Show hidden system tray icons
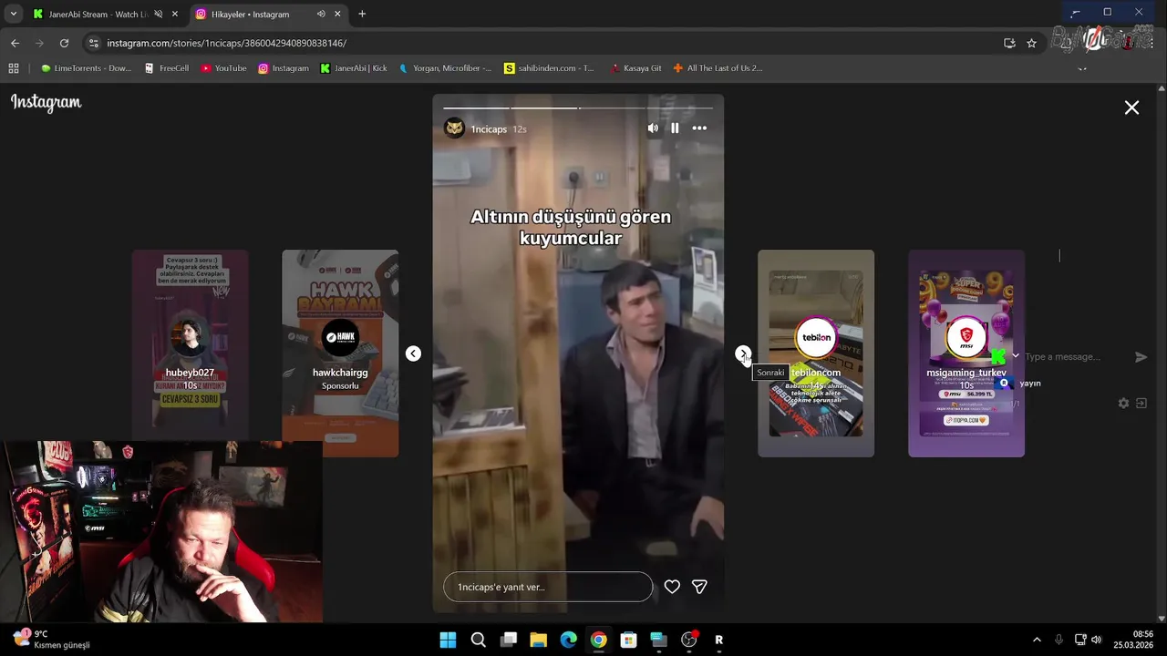The image size is (1167, 656). click(1037, 640)
